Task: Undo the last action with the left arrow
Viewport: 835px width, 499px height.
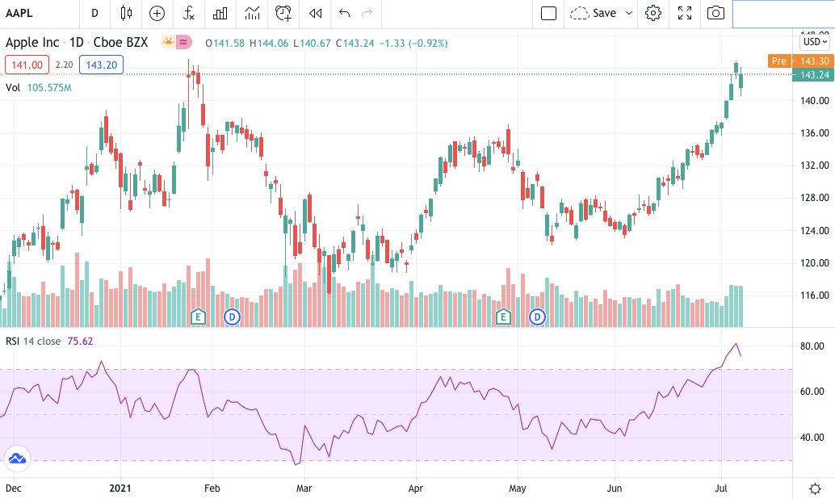Action: pyautogui.click(x=344, y=13)
